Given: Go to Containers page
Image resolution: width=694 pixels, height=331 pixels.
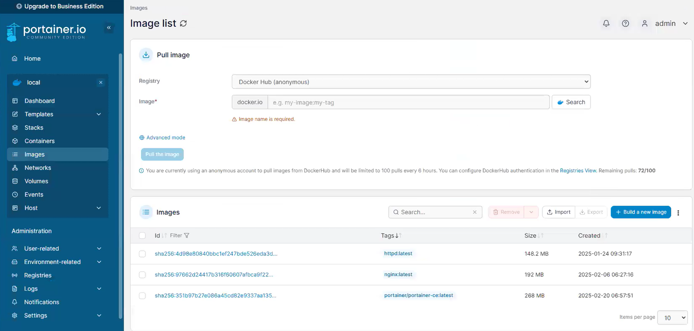Looking at the screenshot, I should (x=57, y=141).
